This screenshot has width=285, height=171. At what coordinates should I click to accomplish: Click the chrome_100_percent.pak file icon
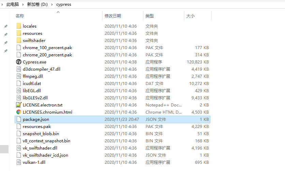pyautogui.click(x=19, y=48)
